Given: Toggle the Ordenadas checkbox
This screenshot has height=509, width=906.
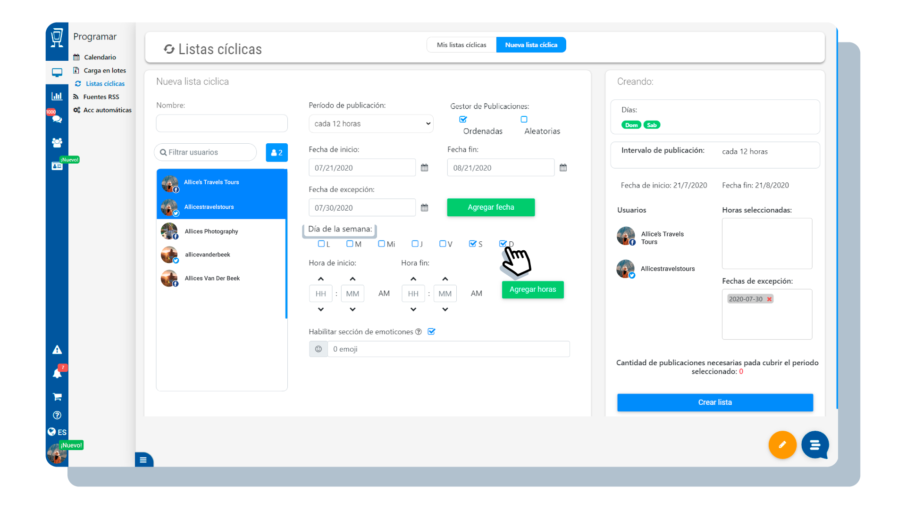Looking at the screenshot, I should [463, 119].
